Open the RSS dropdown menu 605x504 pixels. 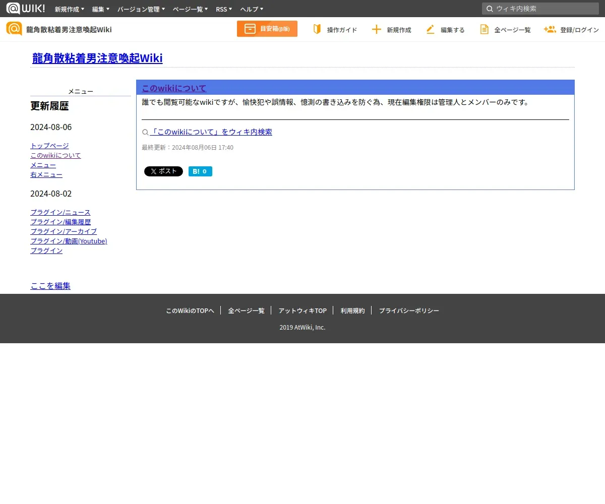pos(224,9)
